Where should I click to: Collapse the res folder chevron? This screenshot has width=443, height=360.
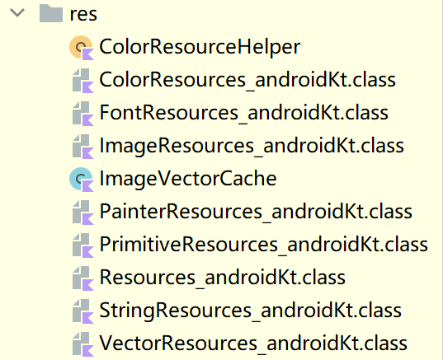coord(17,13)
